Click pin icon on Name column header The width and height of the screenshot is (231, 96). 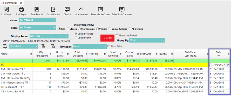click(31, 54)
